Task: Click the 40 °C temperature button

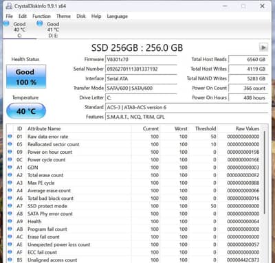Action: coord(26,111)
